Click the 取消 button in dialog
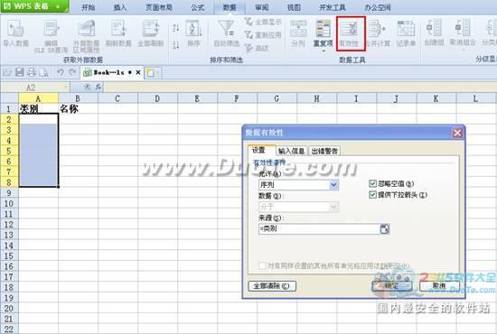This screenshot has height=334, width=497. pos(439,286)
